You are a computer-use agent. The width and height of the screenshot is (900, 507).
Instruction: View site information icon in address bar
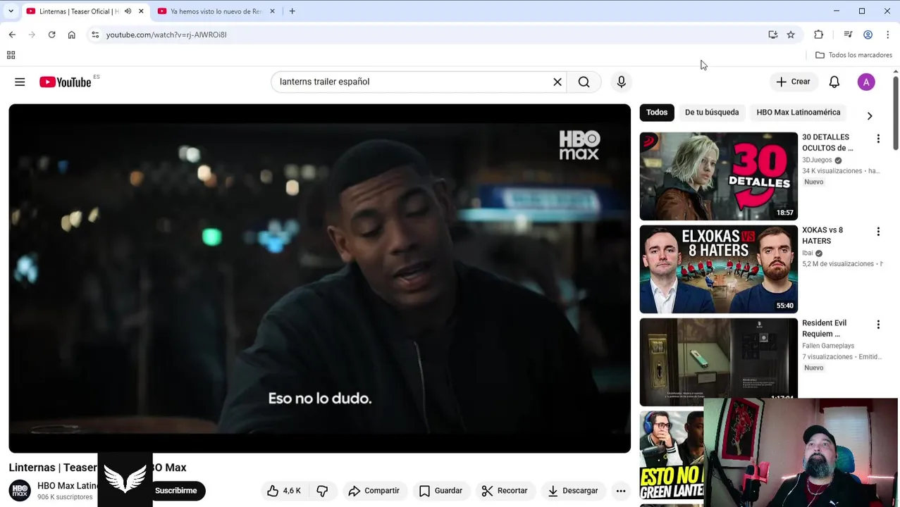95,35
